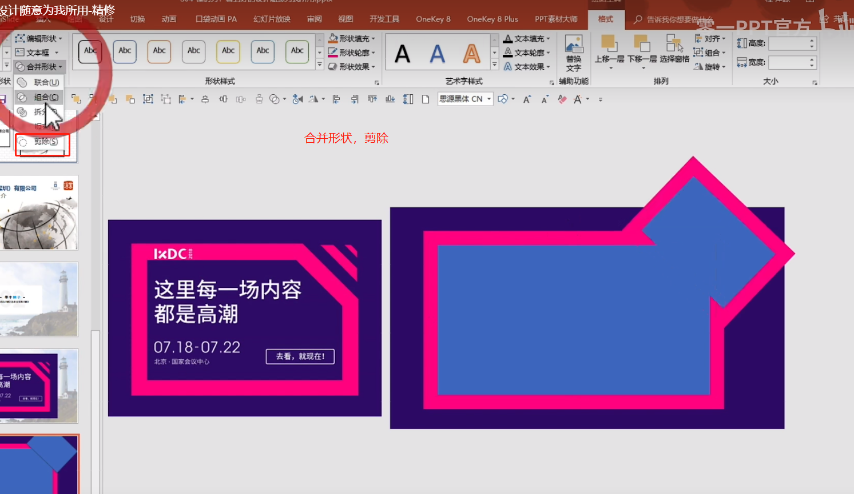This screenshot has height=494, width=854.
Task: Switch to the 动画 animations tab
Action: pos(169,19)
